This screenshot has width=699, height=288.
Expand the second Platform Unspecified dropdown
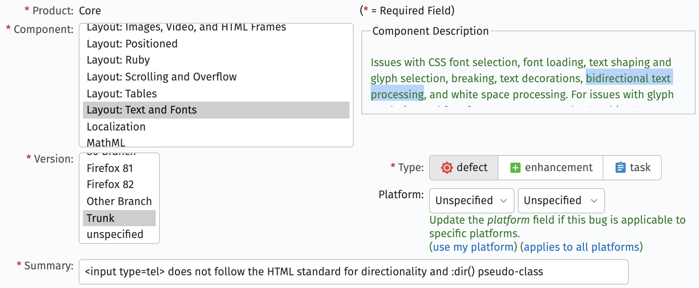click(561, 200)
